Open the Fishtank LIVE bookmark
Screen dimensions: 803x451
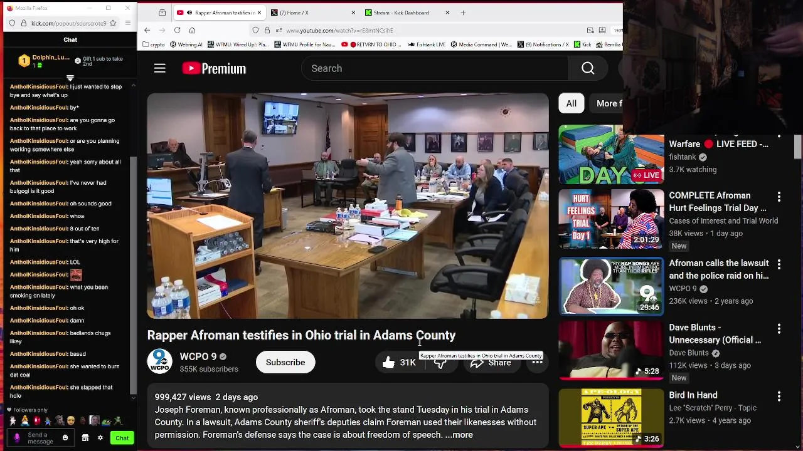(x=427, y=44)
